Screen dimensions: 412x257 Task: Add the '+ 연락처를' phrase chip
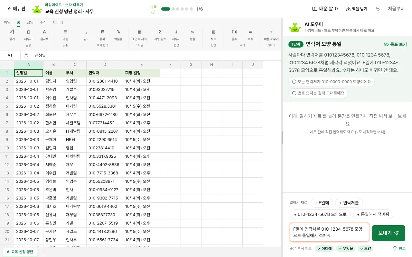[349, 203]
